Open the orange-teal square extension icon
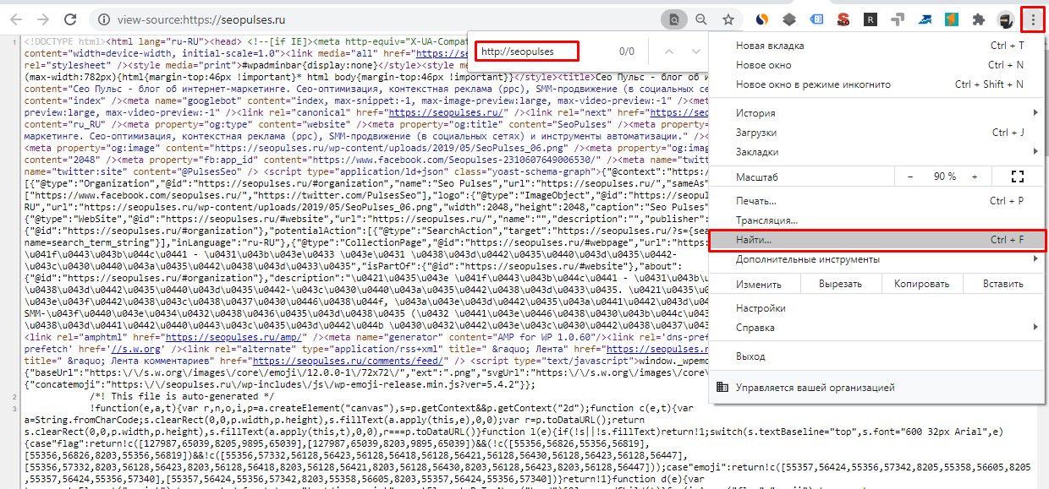The image size is (1049, 489). coord(952,19)
